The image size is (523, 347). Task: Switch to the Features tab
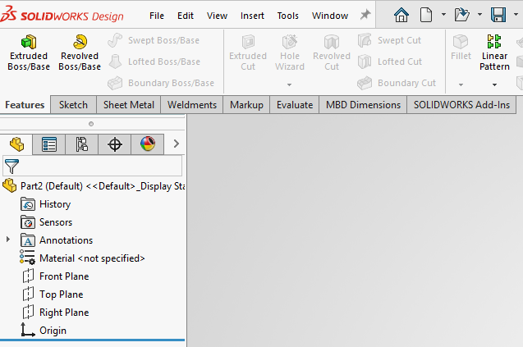click(25, 105)
